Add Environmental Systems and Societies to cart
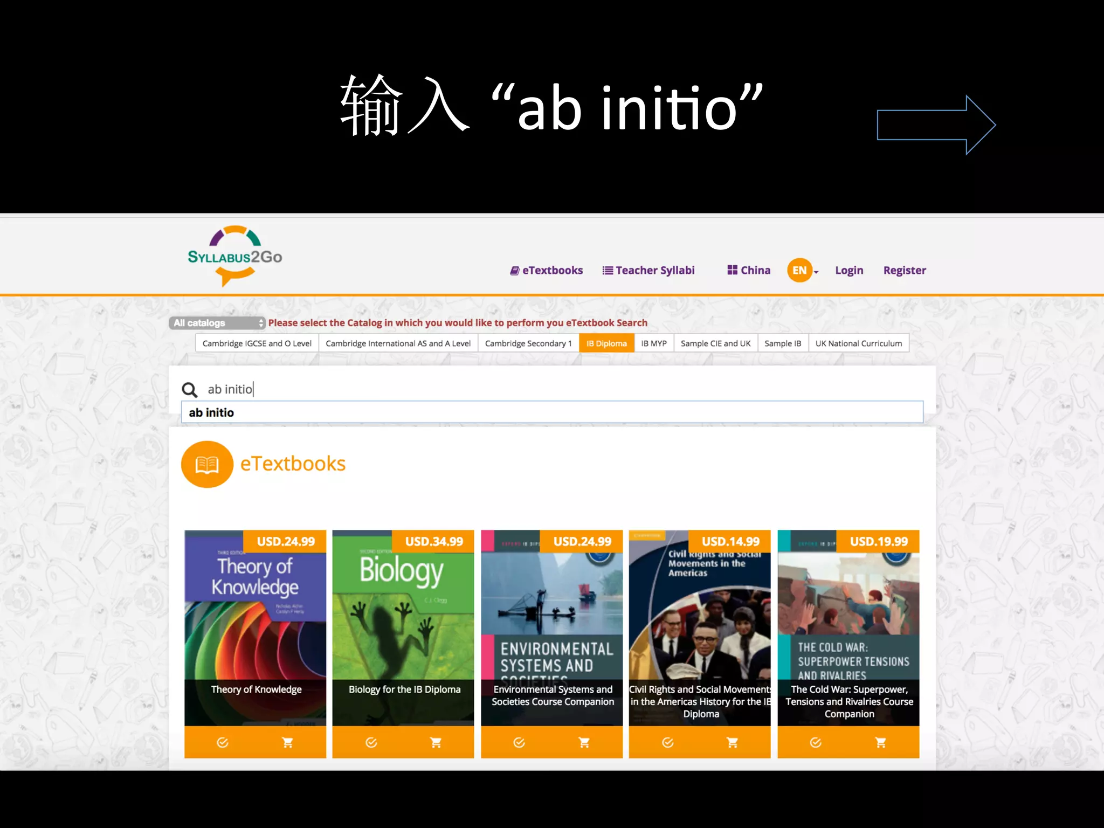Screen dimensions: 1104x828 584,743
